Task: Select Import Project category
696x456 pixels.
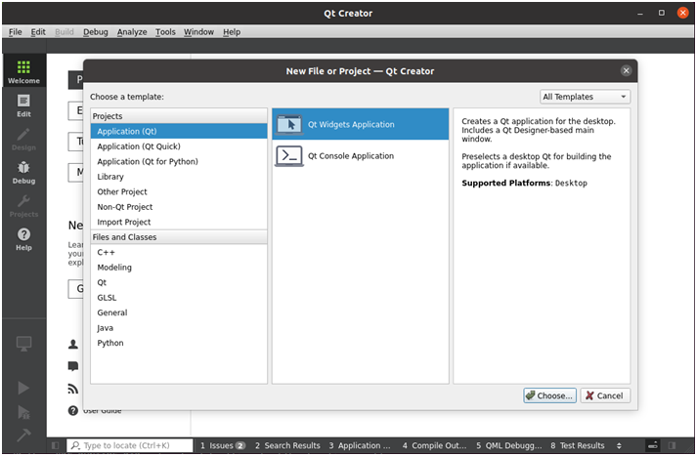Action: 179,222
